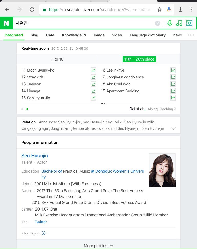Open the Knowledge iN tab

(74, 35)
